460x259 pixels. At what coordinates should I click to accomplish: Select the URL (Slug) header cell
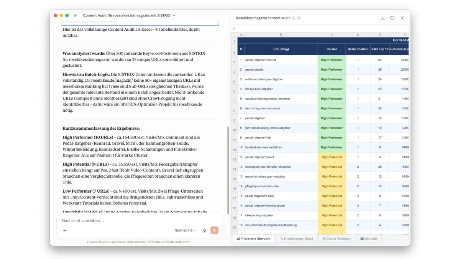point(281,49)
